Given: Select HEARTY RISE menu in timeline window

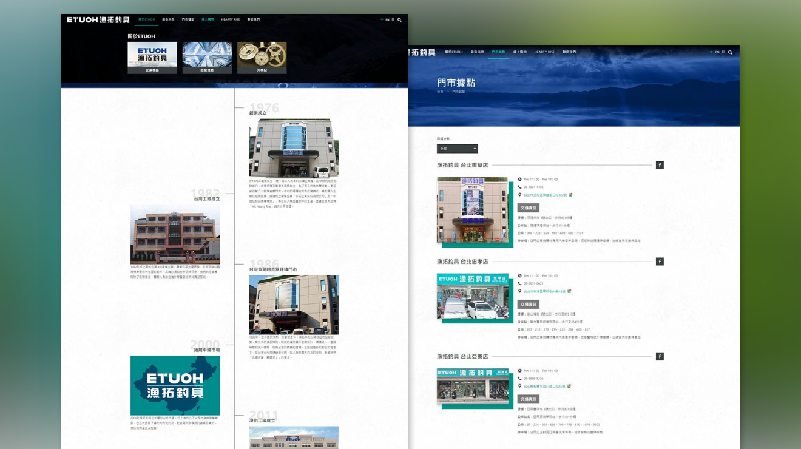Looking at the screenshot, I should click(x=231, y=19).
